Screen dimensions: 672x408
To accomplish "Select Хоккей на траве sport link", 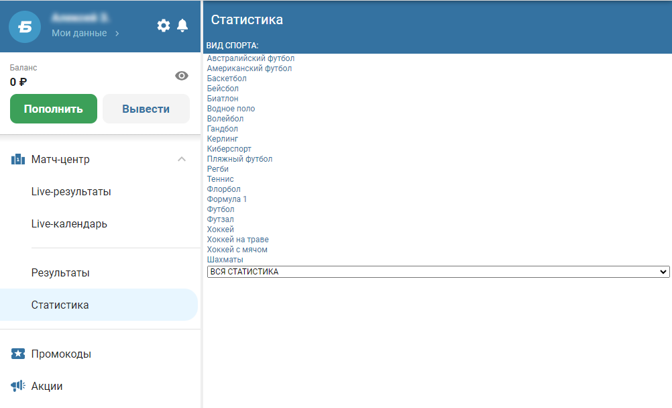I will [238, 240].
